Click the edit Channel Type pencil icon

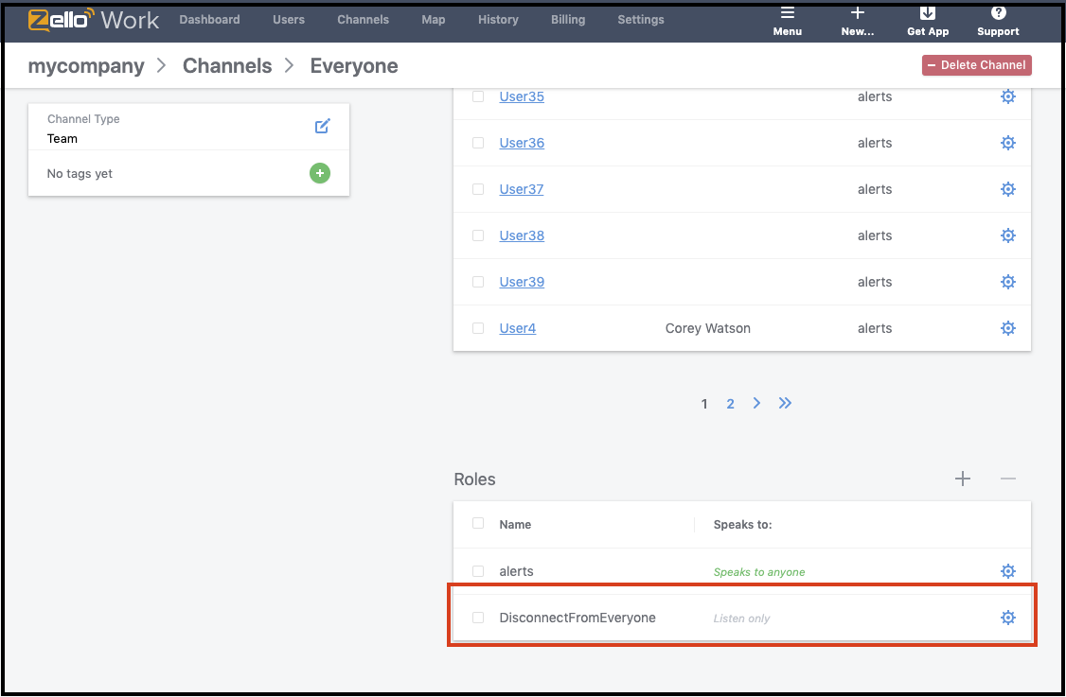pyautogui.click(x=322, y=127)
